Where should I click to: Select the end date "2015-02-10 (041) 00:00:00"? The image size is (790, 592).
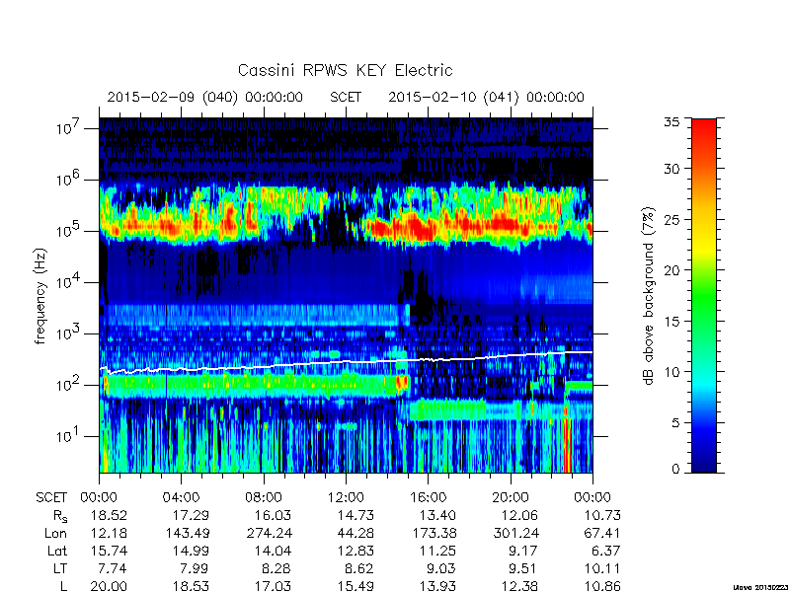coord(486,97)
